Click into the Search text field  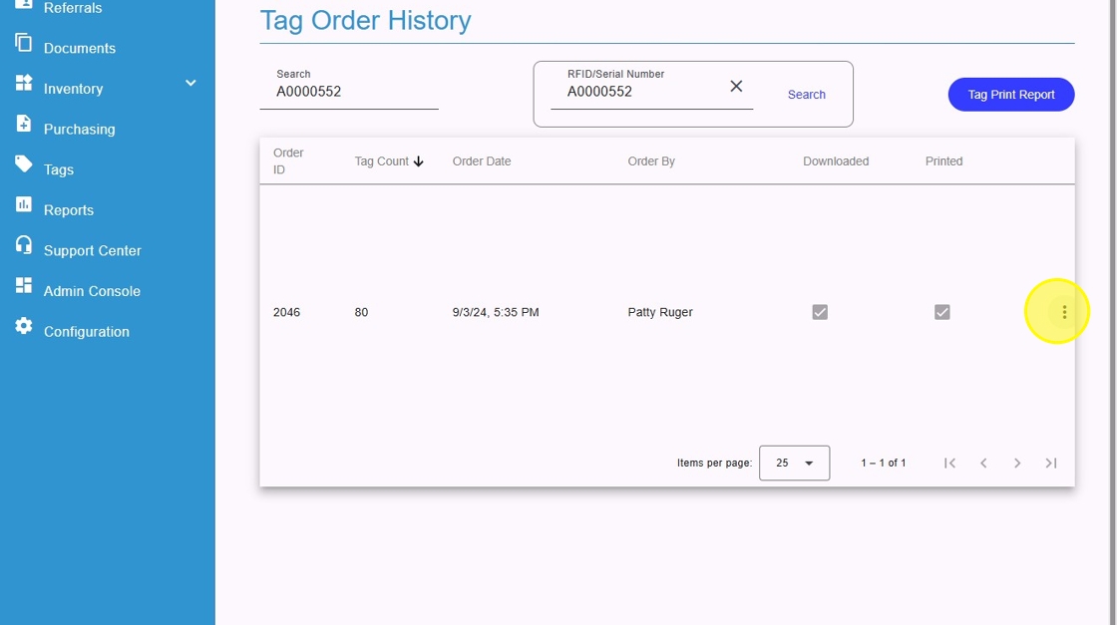tap(349, 92)
